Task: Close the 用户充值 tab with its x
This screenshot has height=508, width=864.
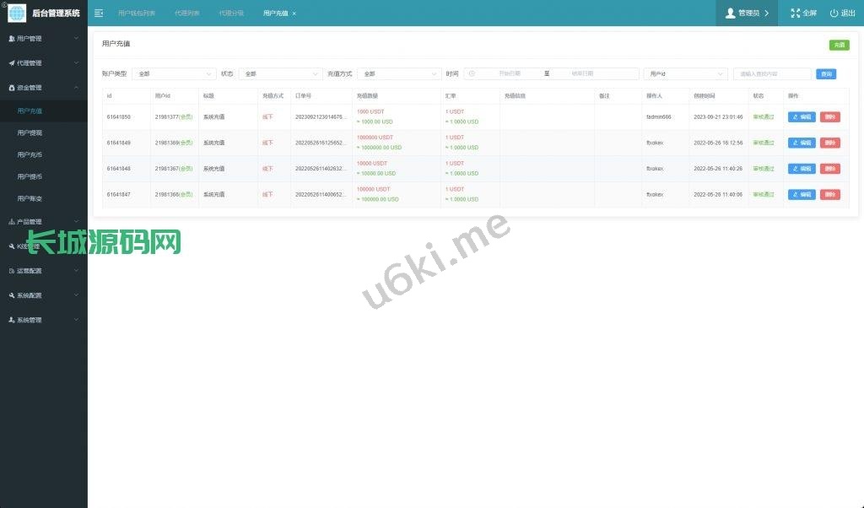Action: tap(294, 14)
